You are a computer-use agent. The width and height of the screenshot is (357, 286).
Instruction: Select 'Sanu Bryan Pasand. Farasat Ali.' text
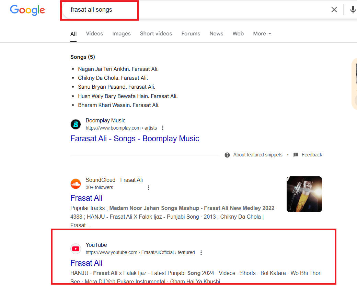coord(117,87)
